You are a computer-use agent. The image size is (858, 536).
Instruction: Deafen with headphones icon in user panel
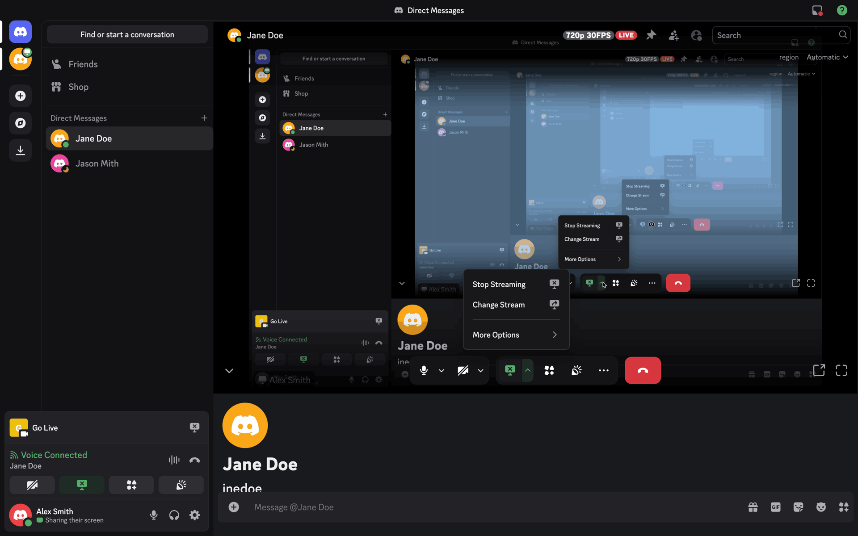coord(174,515)
